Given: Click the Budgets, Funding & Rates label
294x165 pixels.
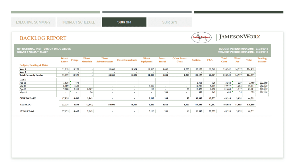Looking at the screenshot, I should [x=34, y=65].
